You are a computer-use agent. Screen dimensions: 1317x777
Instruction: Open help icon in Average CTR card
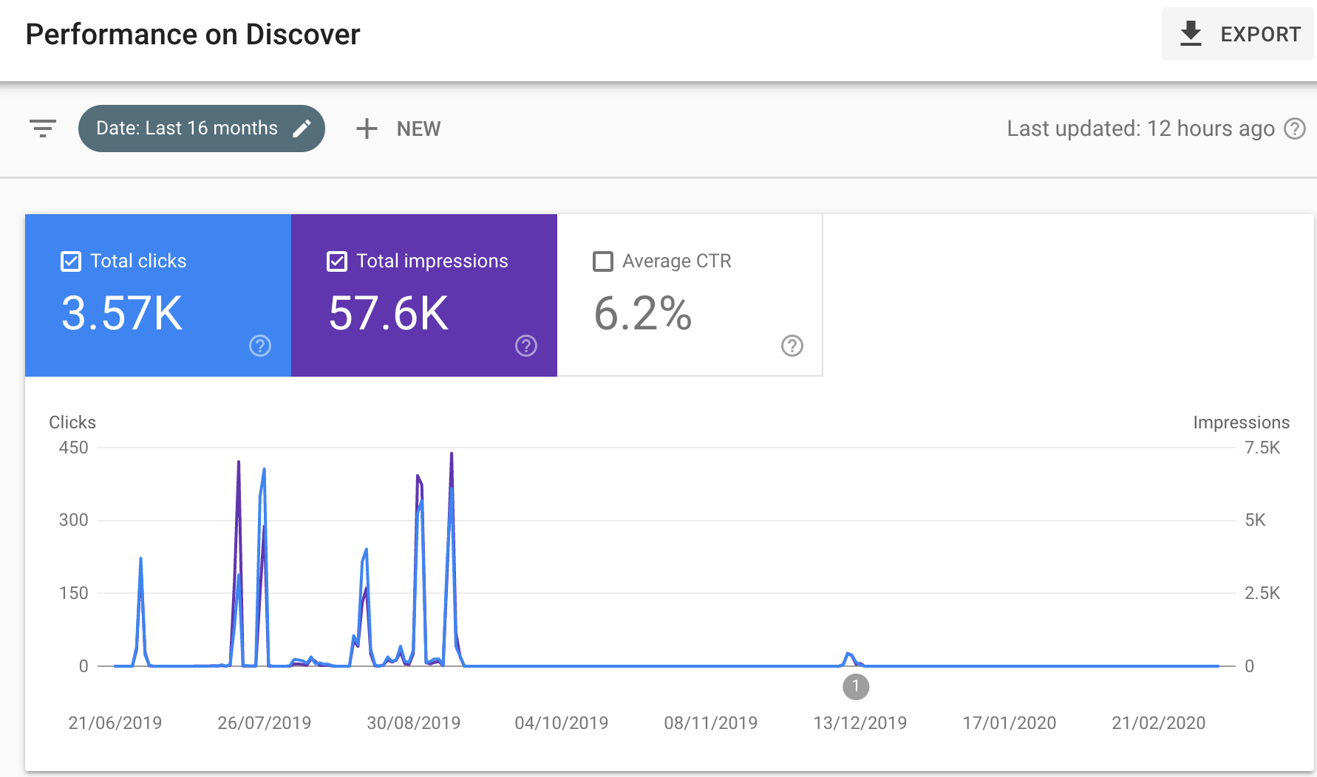[x=792, y=346]
